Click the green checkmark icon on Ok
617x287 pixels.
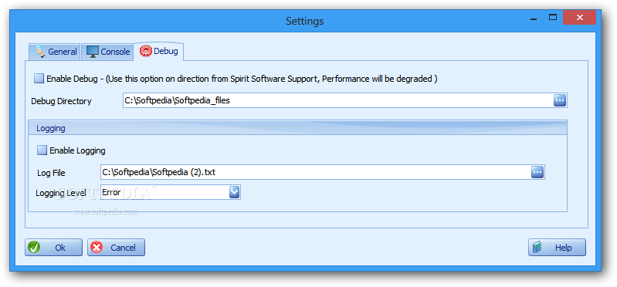34,248
